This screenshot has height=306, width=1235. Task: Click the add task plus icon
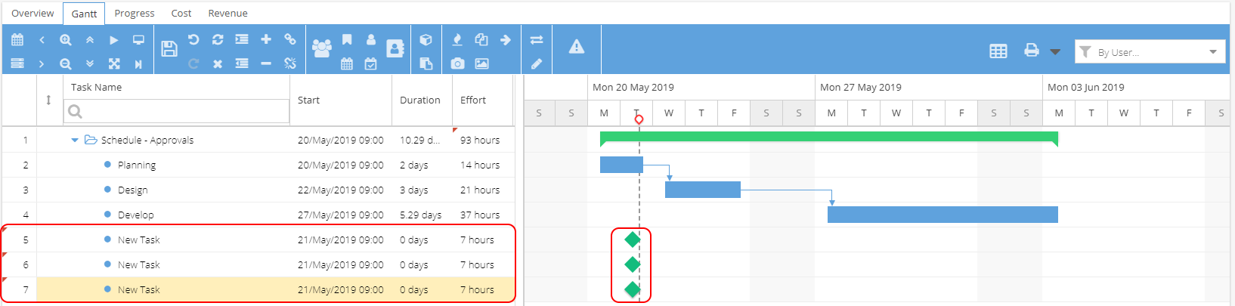[266, 39]
